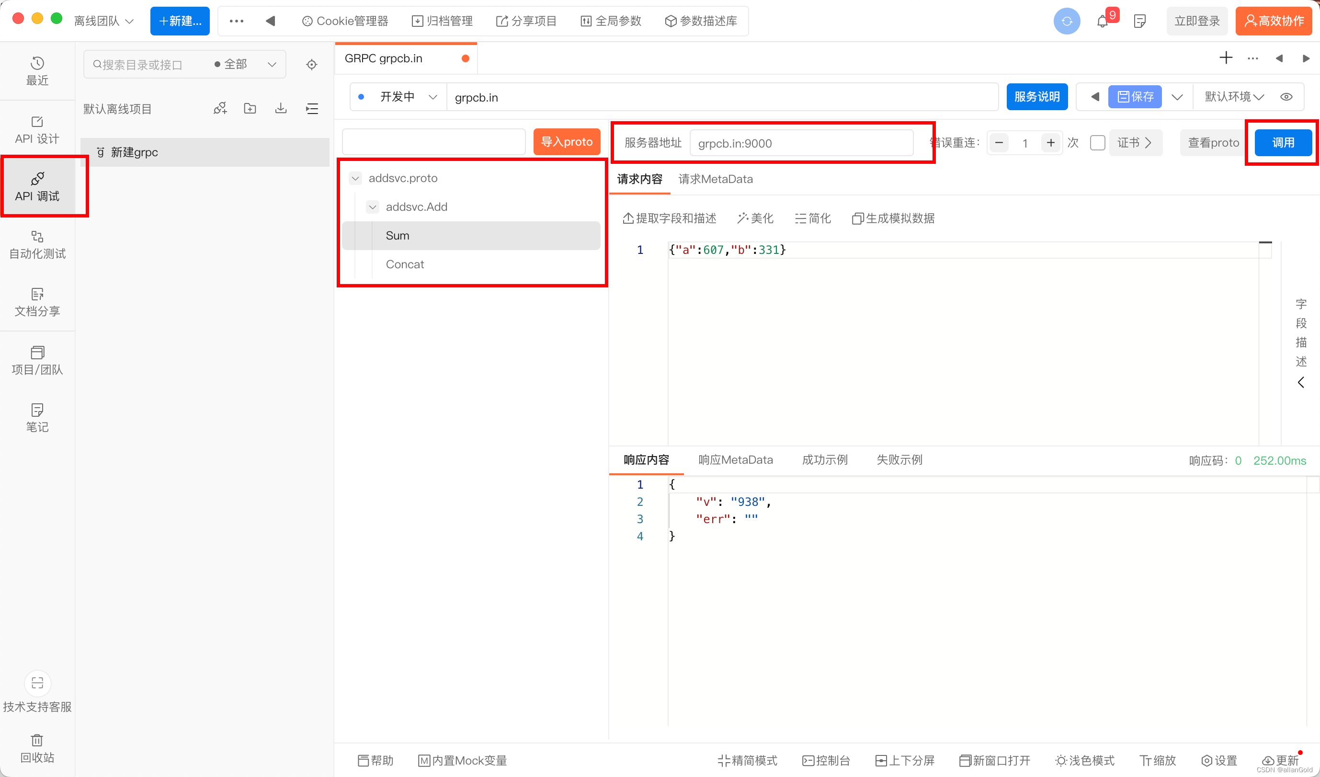Go to 自动化测试 automated testing
The width and height of the screenshot is (1320, 777).
click(37, 245)
